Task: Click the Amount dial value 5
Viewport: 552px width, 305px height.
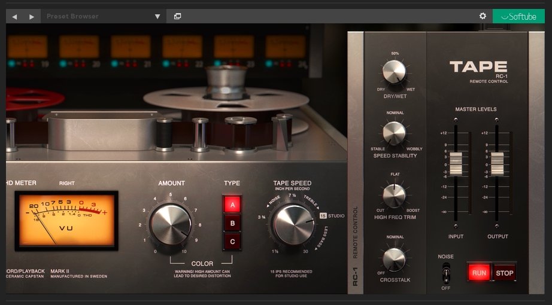Action: click(x=171, y=194)
